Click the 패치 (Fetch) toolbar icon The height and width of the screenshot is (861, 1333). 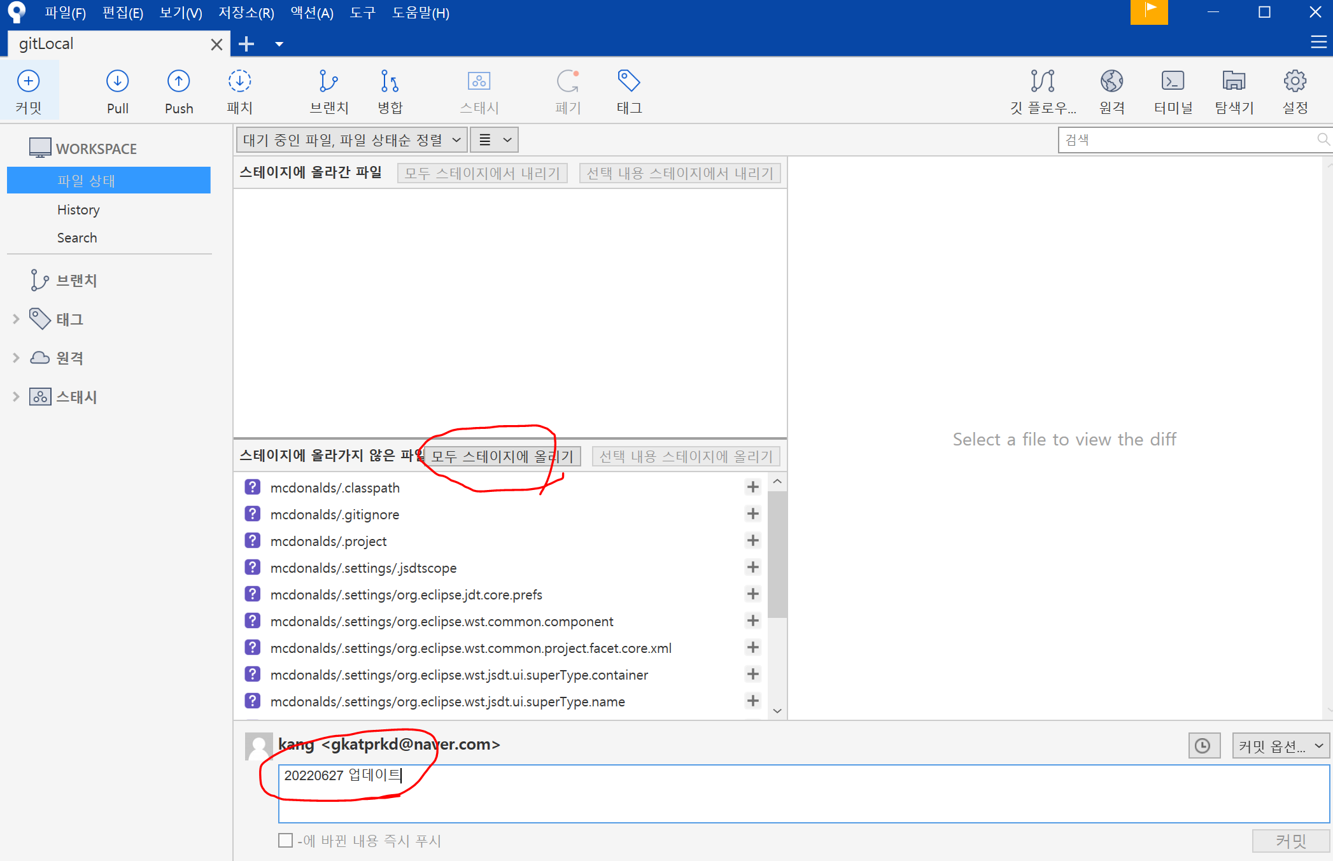pyautogui.click(x=240, y=91)
